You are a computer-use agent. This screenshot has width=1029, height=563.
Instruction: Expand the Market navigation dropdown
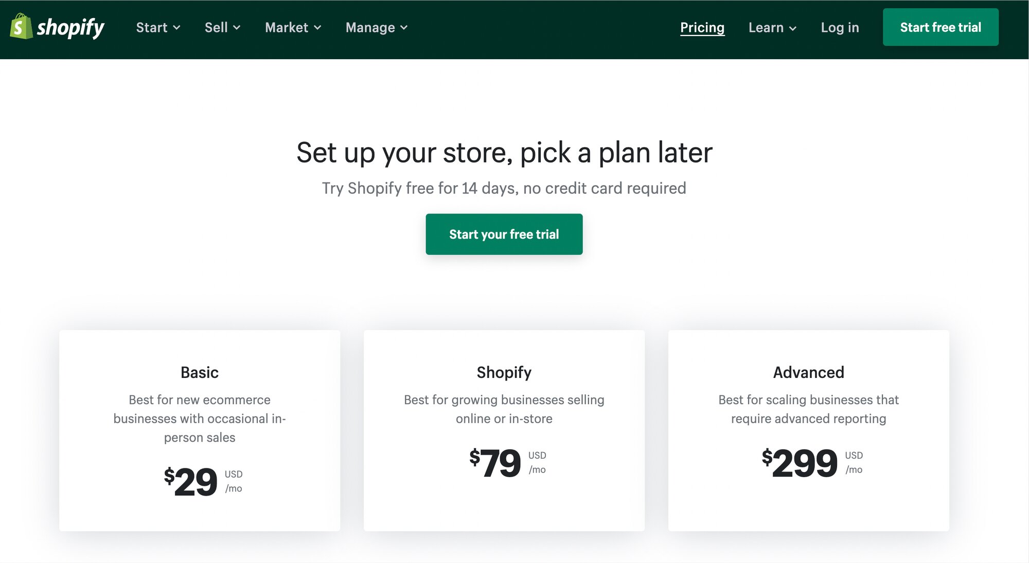click(293, 28)
